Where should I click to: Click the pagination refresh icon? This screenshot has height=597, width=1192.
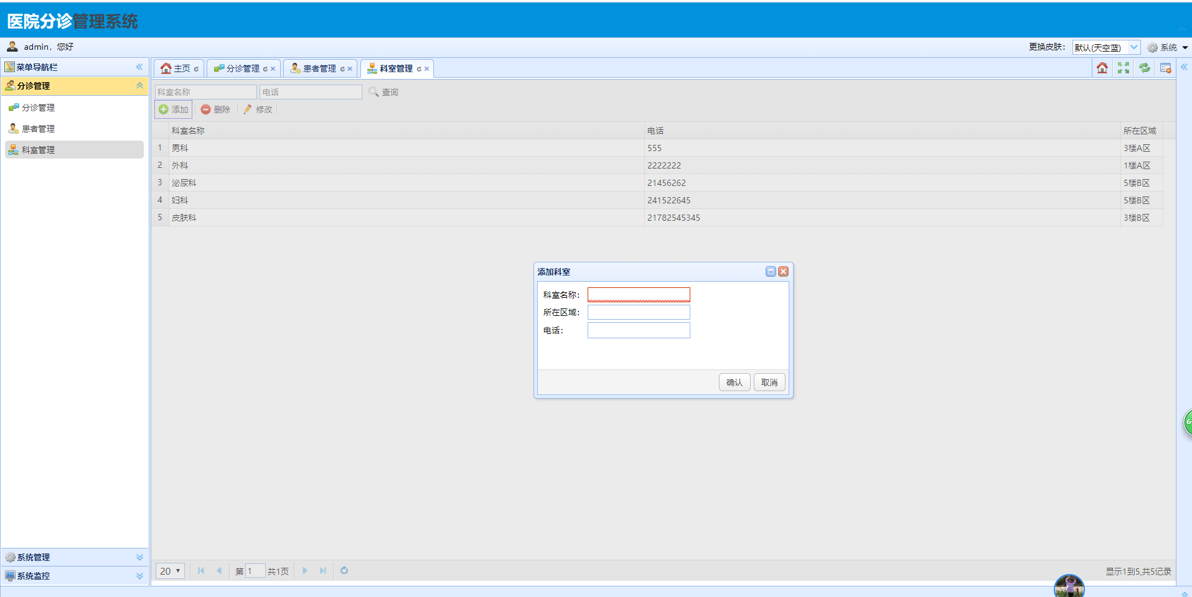click(344, 571)
